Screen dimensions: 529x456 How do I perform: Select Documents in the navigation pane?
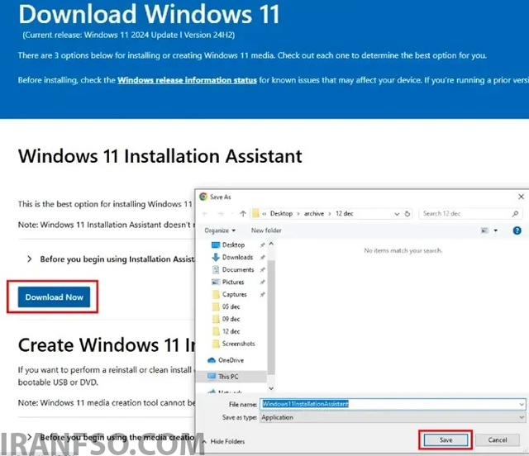pos(238,269)
